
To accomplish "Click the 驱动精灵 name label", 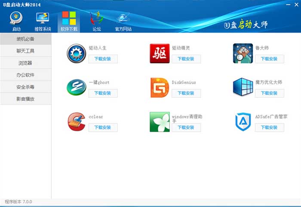I will (x=181, y=48).
